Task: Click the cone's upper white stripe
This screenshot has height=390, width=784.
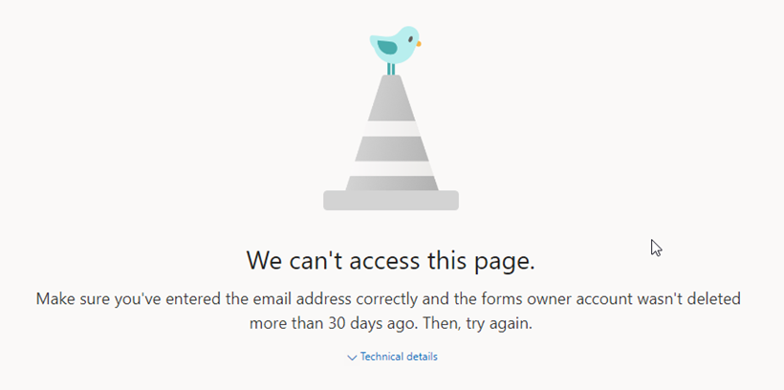Action: point(391,128)
